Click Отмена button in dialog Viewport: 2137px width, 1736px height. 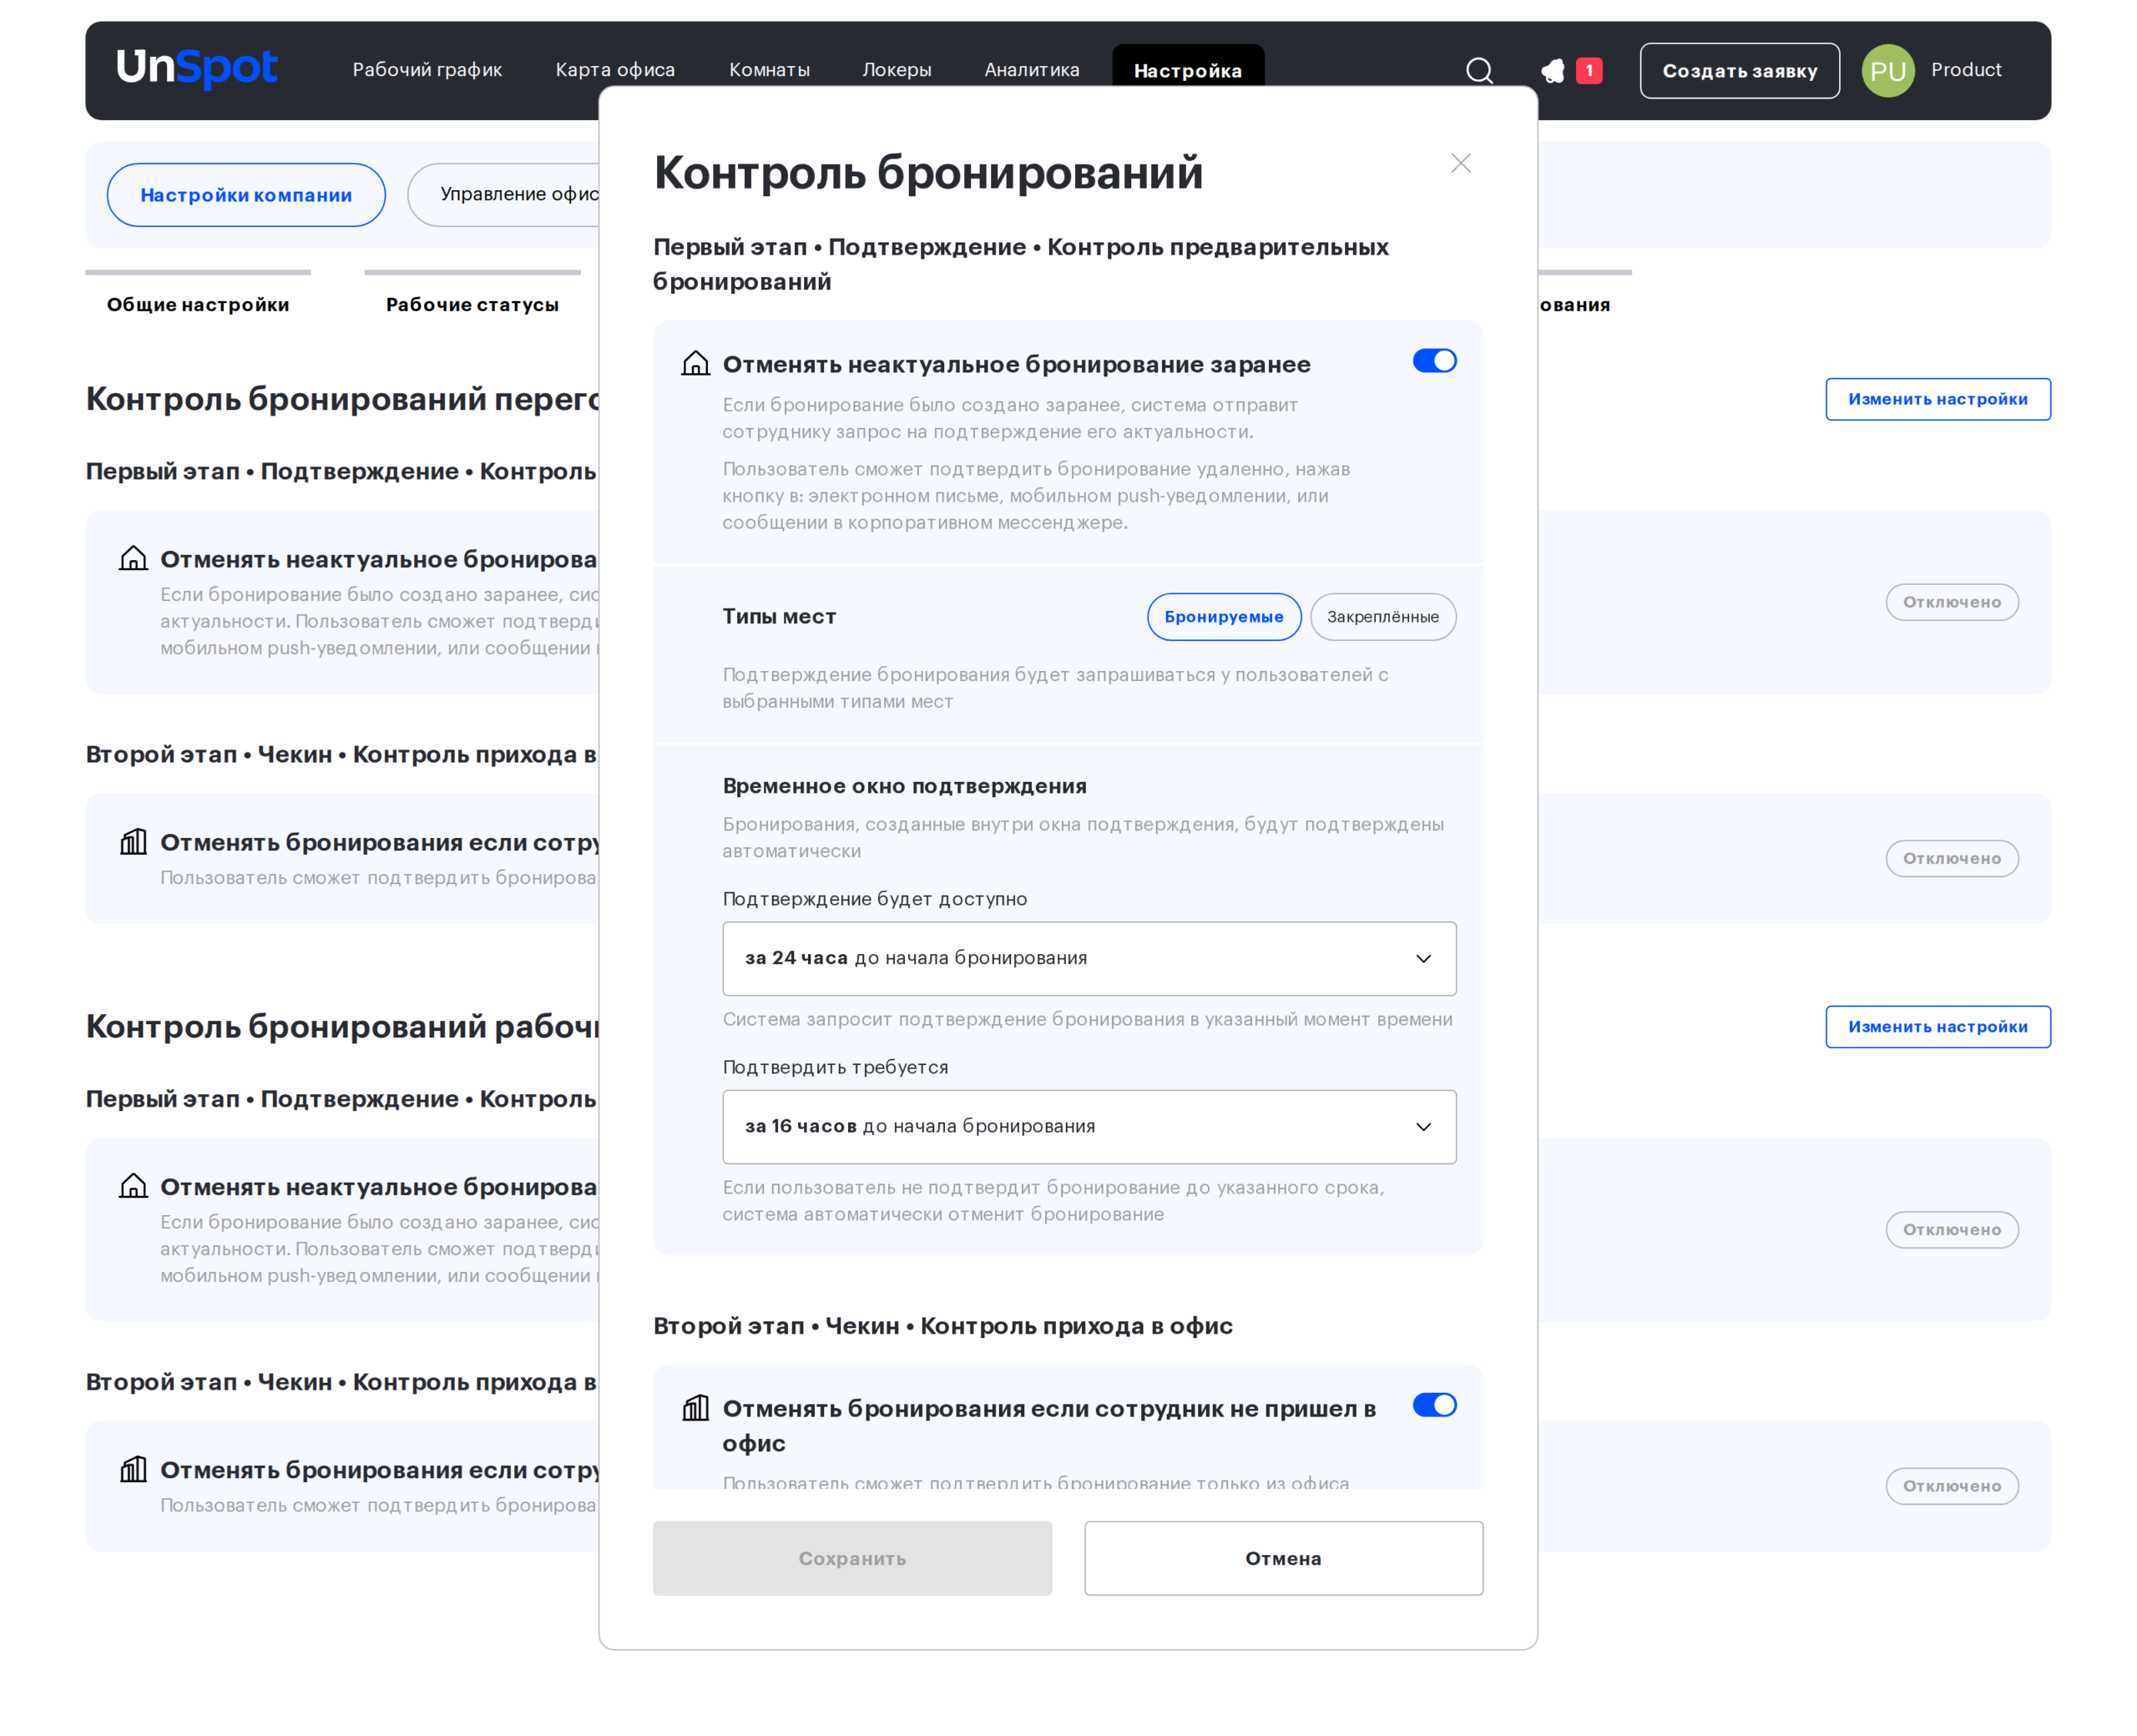[x=1283, y=1557]
